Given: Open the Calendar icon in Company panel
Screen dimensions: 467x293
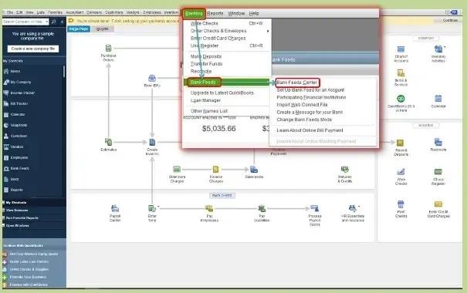Looking at the screenshot, I should [438, 99].
